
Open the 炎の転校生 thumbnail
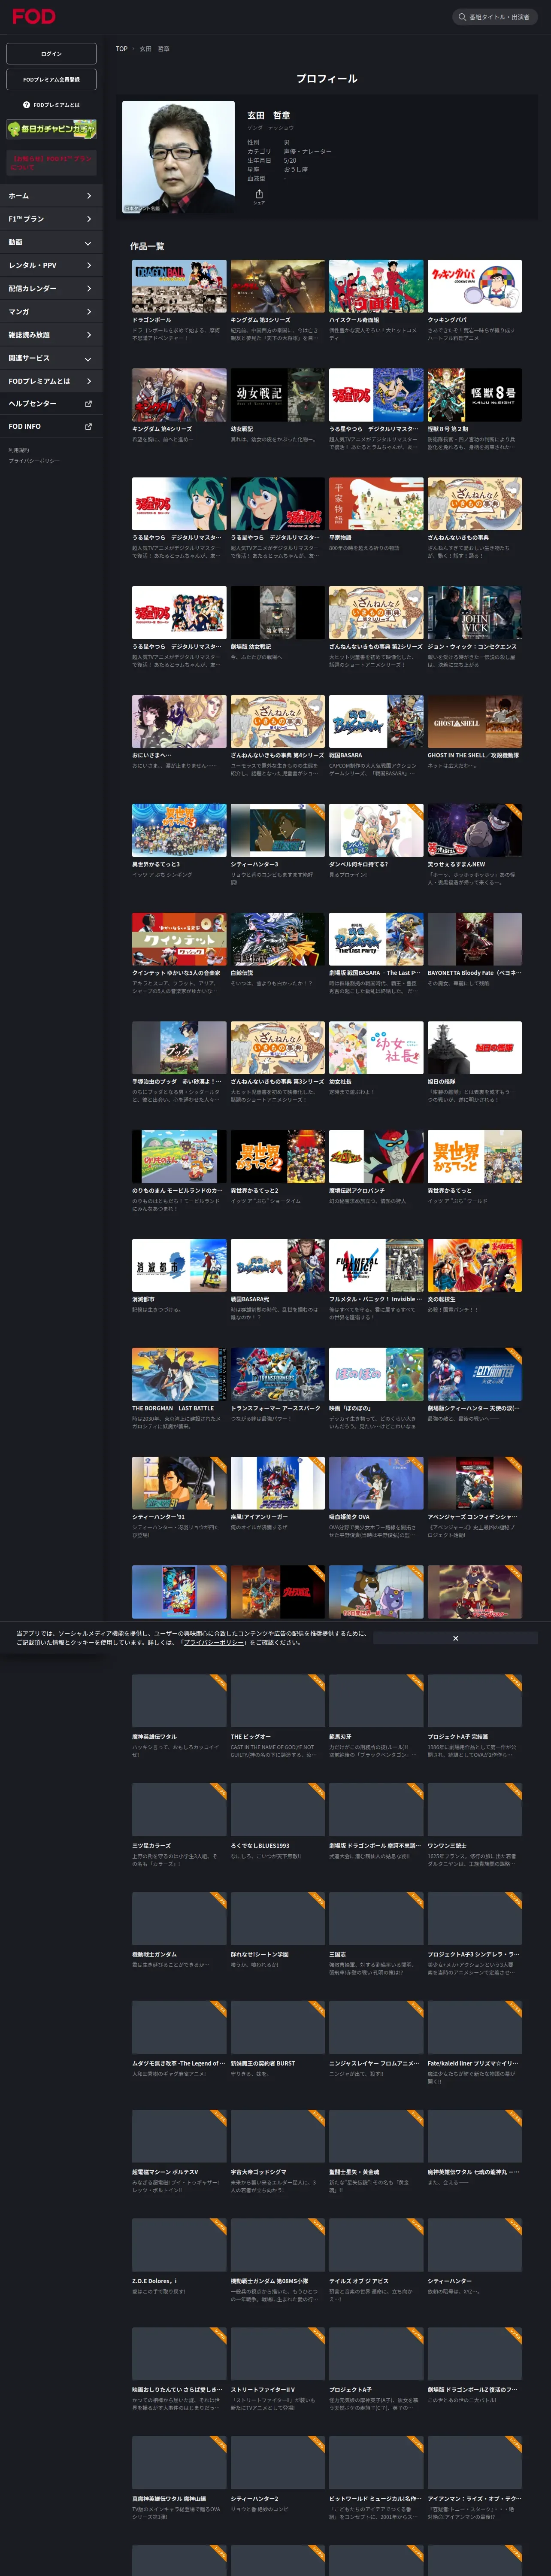coord(474,1265)
